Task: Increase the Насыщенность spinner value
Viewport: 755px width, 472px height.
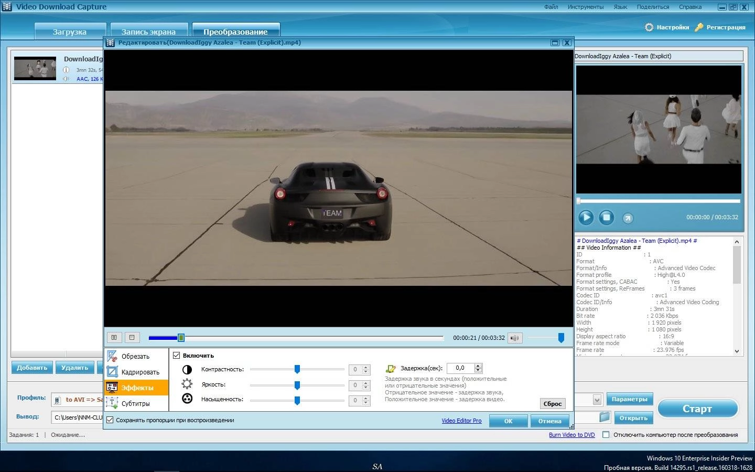Action: 366,398
